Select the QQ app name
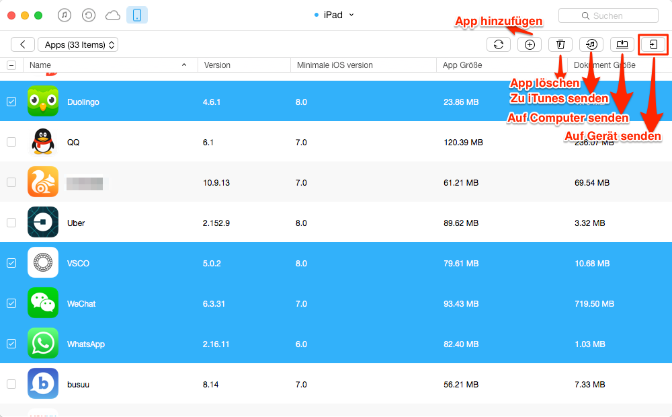Viewport: 672px width, 417px height. click(73, 143)
